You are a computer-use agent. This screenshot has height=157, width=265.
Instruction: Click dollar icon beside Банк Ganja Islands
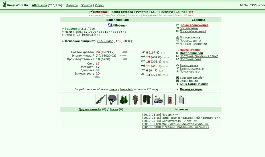pyautogui.click(x=178, y=84)
